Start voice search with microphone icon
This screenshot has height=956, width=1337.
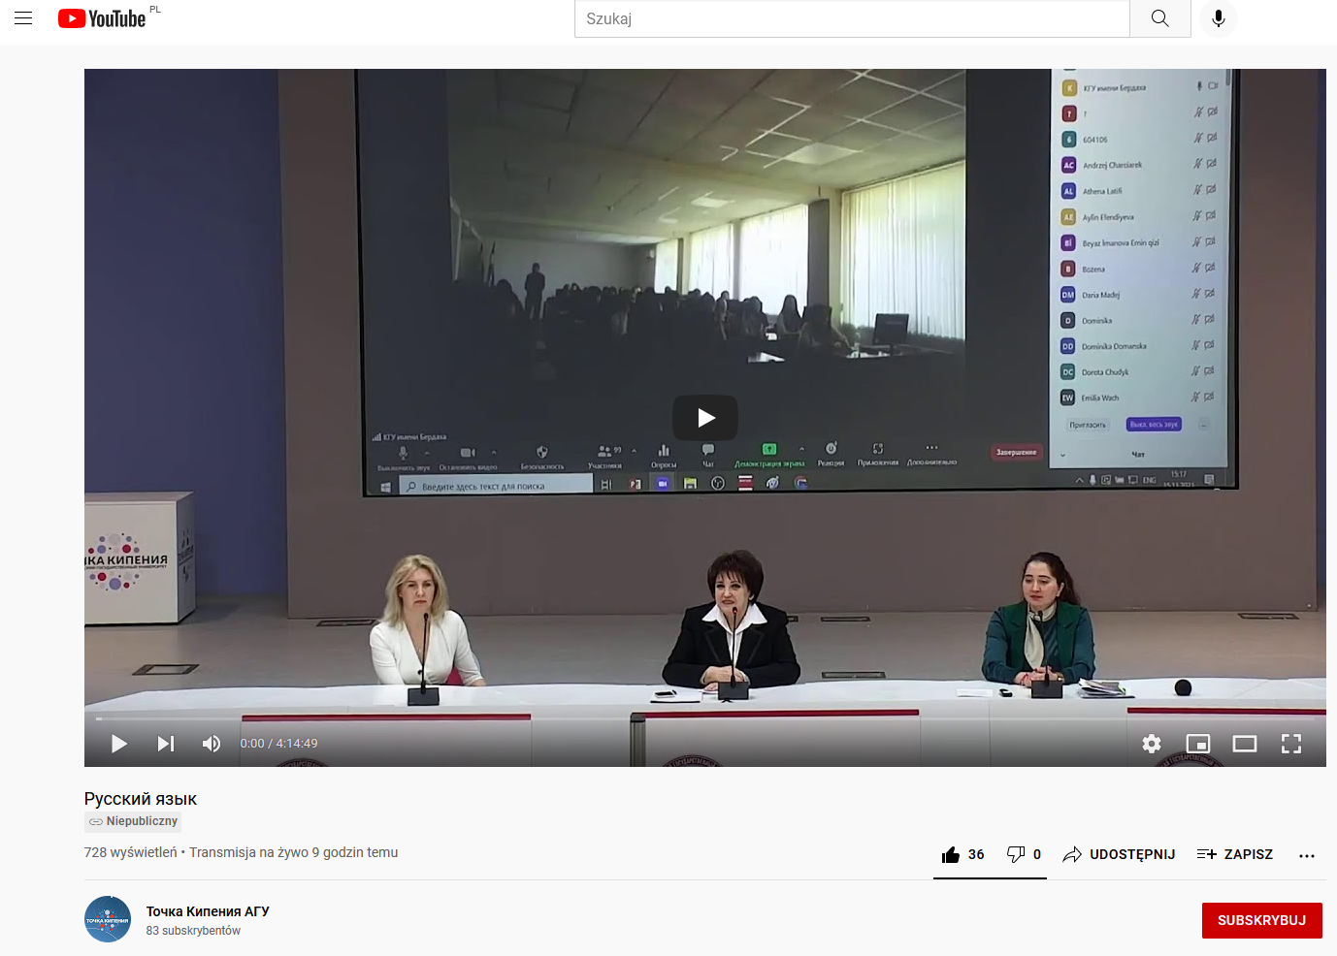(x=1219, y=18)
